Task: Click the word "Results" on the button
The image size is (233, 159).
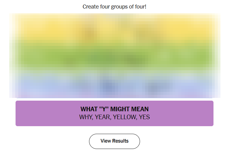Action: 120,141
